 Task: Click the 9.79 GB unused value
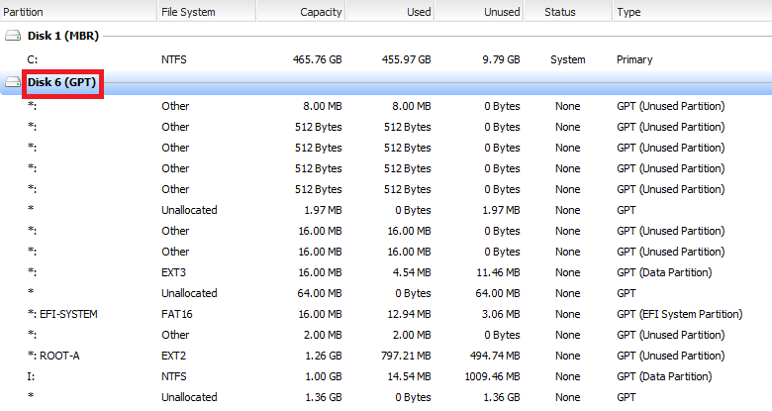pyautogui.click(x=501, y=59)
